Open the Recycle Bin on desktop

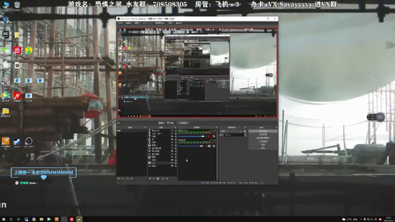(17, 4)
